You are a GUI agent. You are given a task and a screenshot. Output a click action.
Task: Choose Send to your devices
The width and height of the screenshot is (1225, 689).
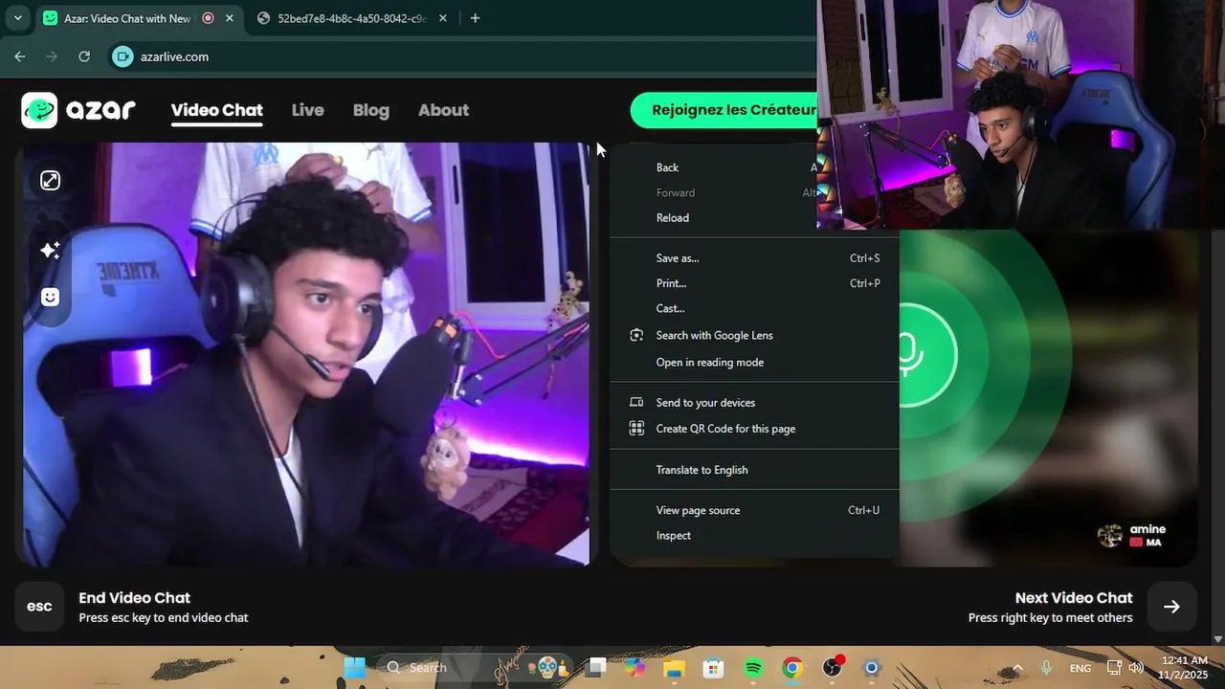[754, 403]
